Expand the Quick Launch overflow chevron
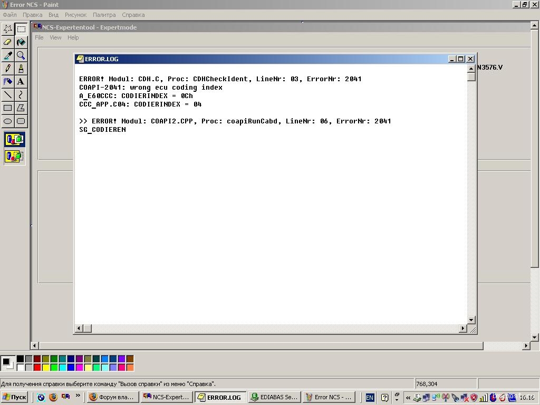 78,396
